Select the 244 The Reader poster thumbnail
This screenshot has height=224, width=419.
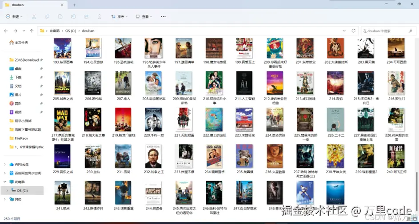153,193
